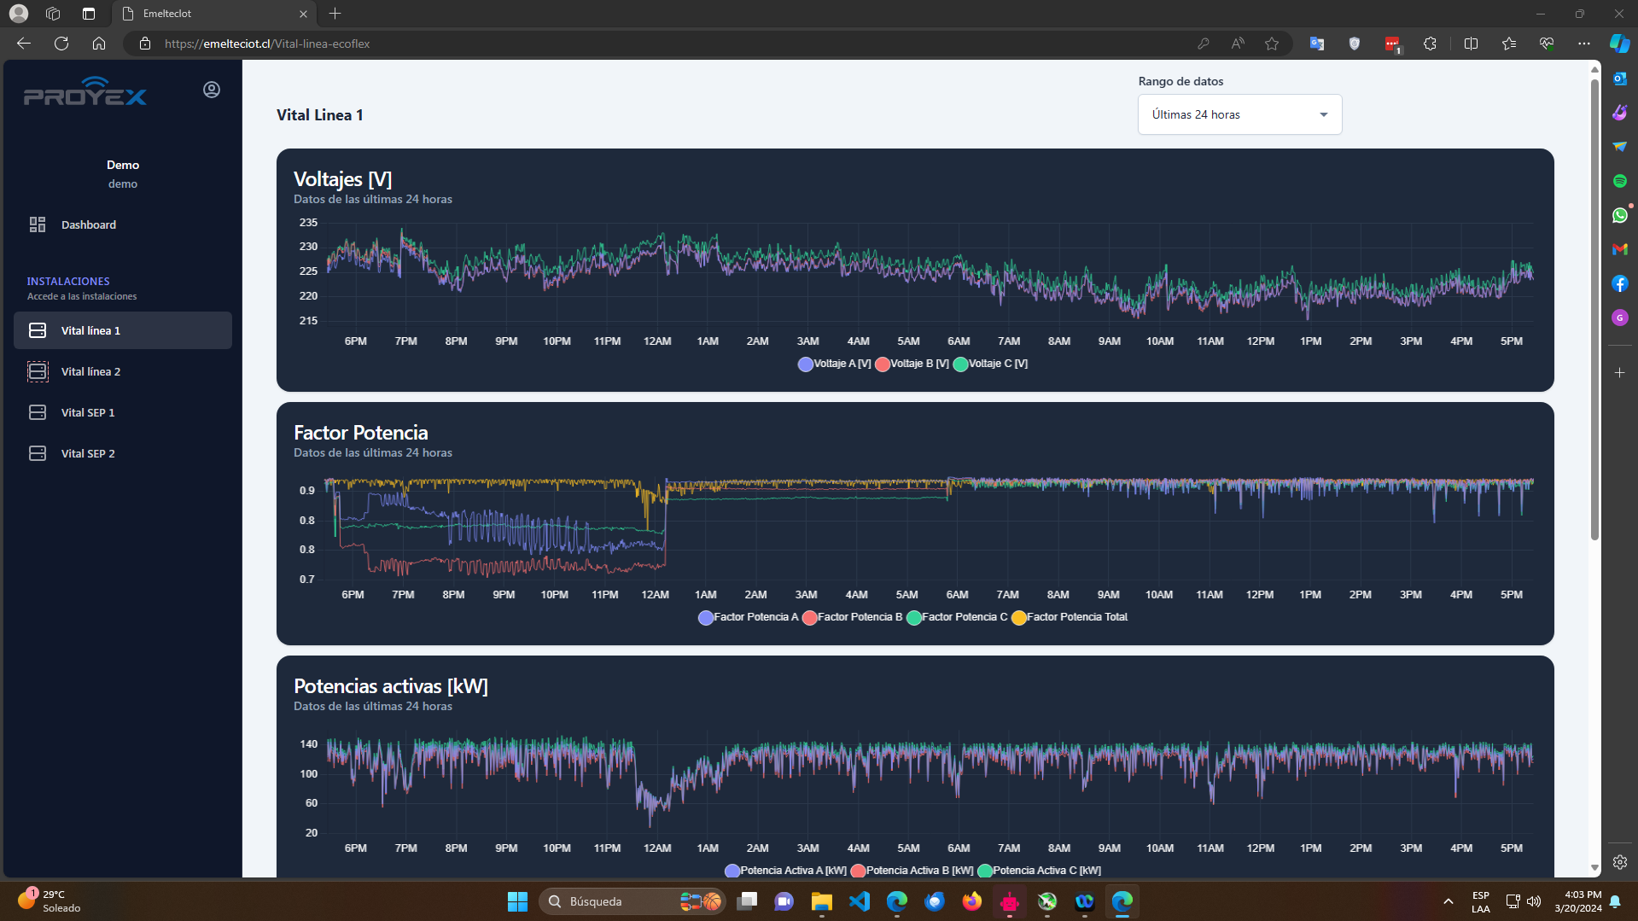Open a new browser tab
The height and width of the screenshot is (921, 1638).
point(335,14)
